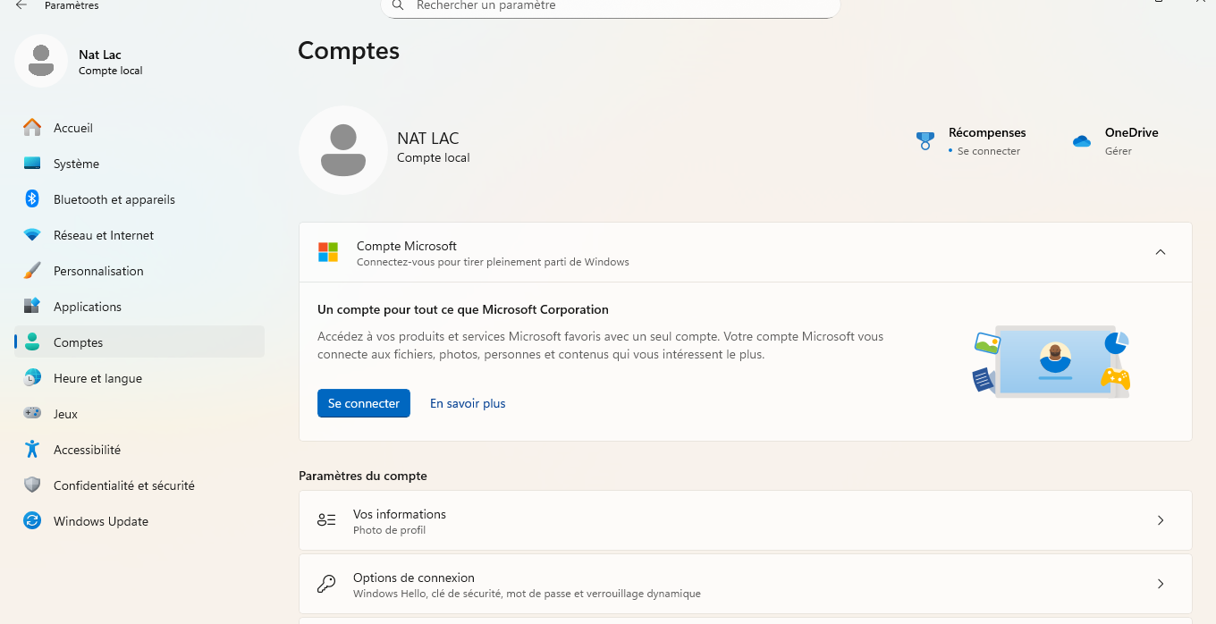Click the Options de connexion row title
Image resolution: width=1216 pixels, height=624 pixels.
[x=414, y=578]
